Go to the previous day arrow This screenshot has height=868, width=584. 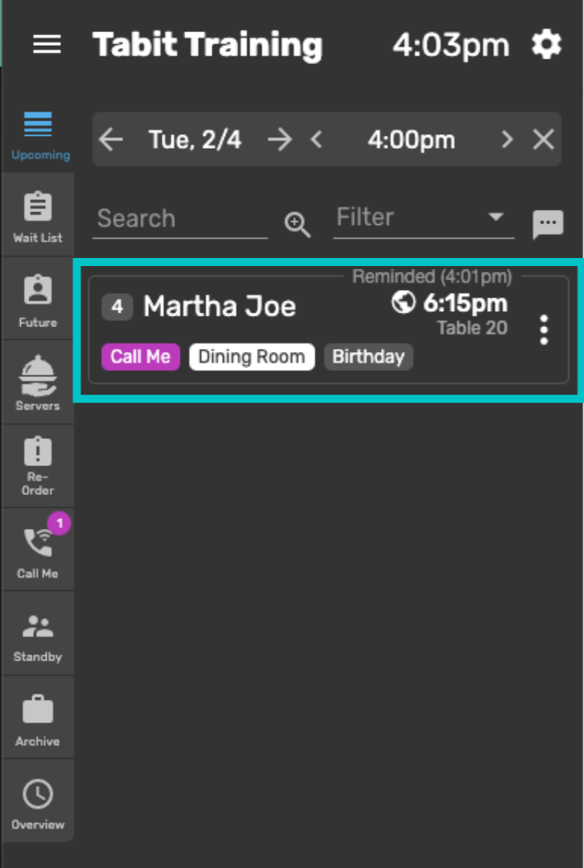point(111,140)
